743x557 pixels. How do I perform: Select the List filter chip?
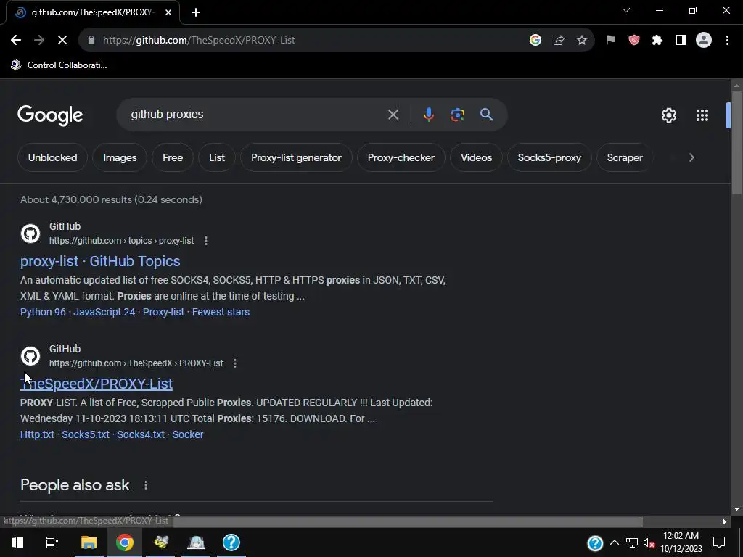pyautogui.click(x=217, y=157)
